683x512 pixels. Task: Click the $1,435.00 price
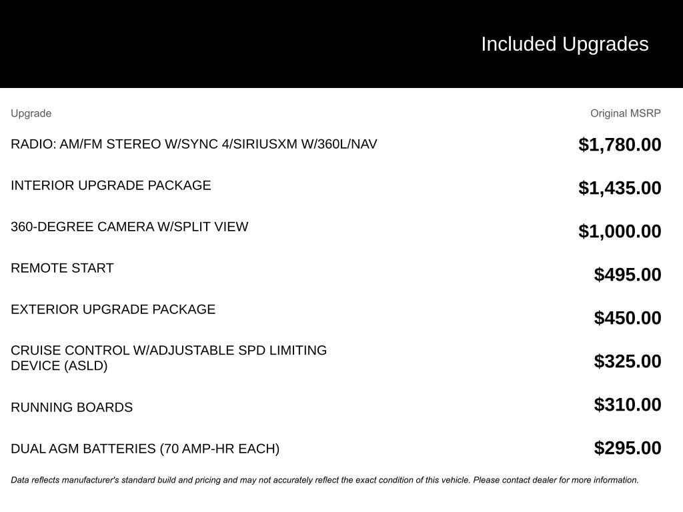(x=620, y=188)
